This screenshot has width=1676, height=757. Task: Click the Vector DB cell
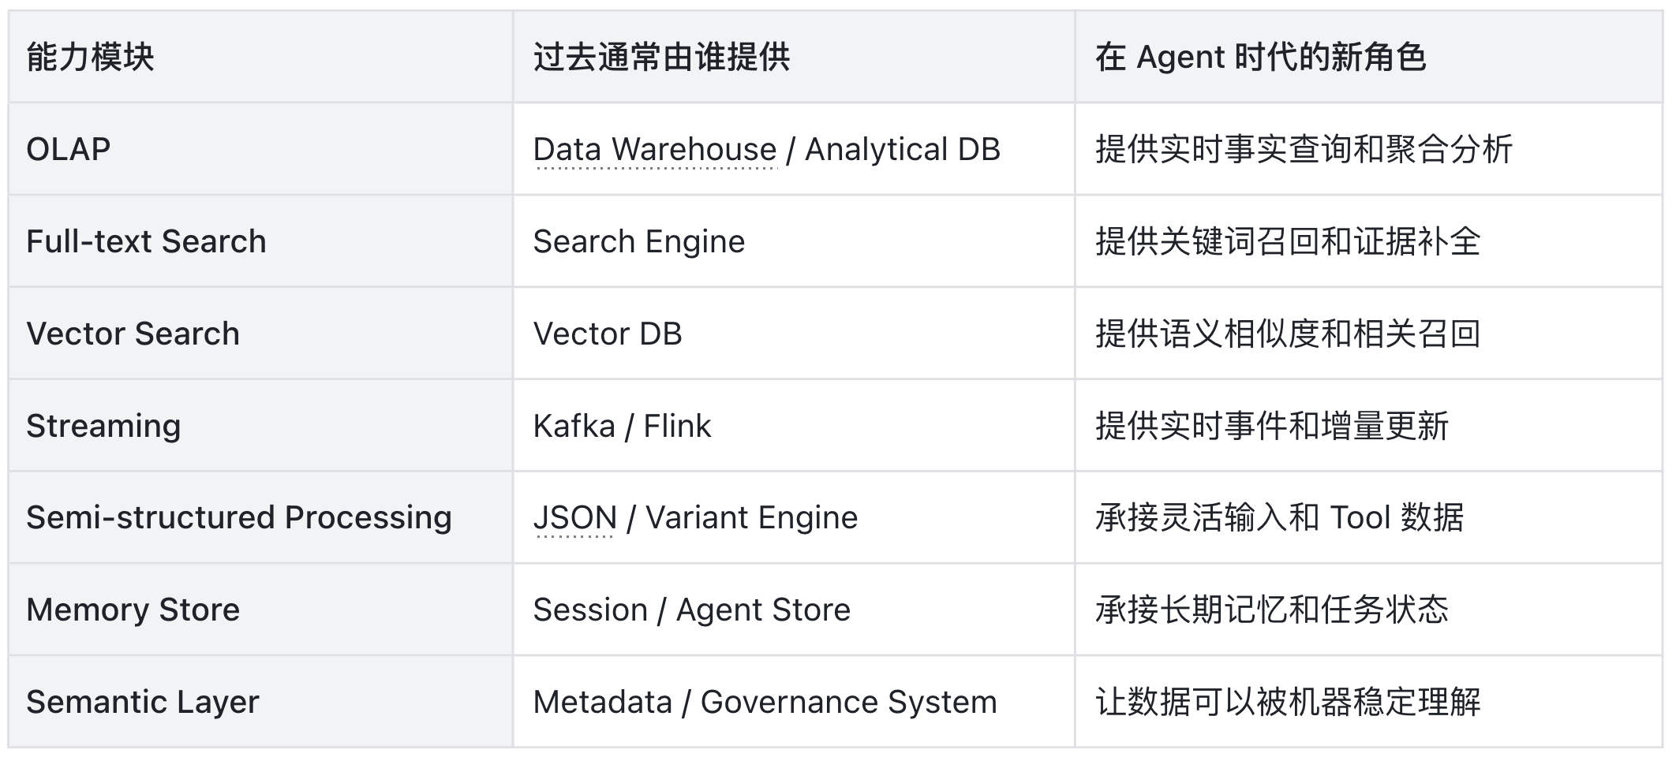(x=794, y=334)
